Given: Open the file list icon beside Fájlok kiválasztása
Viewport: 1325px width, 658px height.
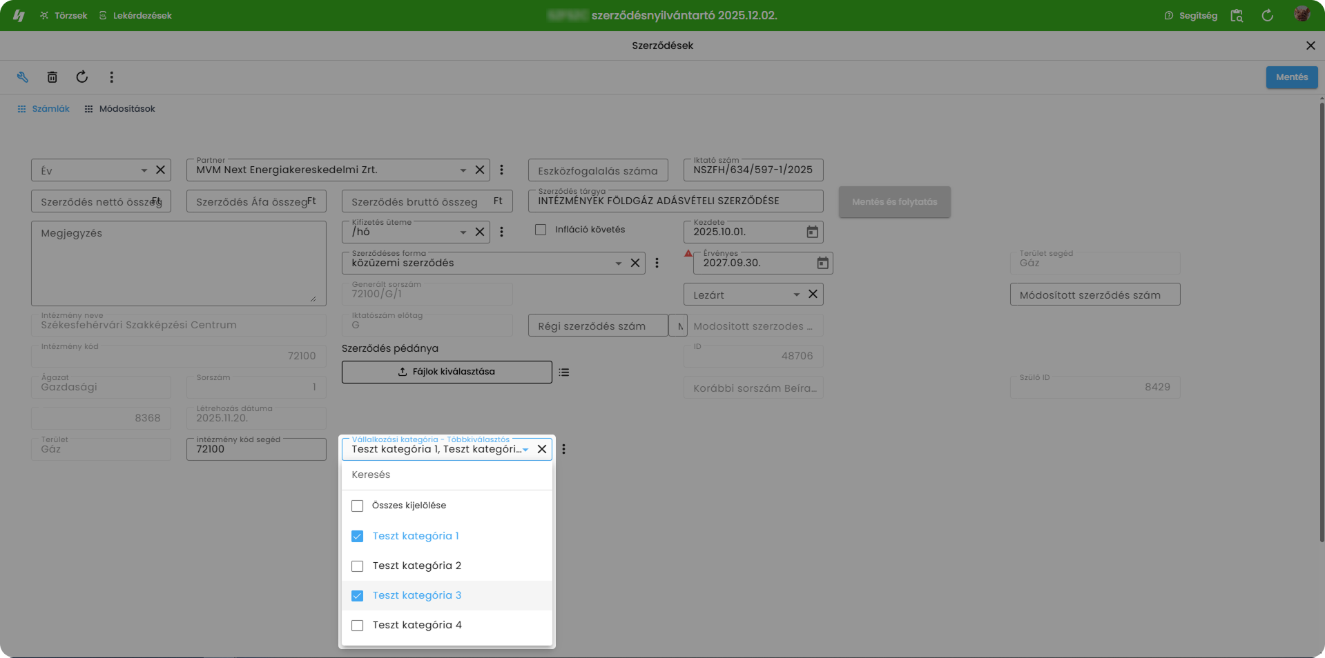Looking at the screenshot, I should [564, 372].
